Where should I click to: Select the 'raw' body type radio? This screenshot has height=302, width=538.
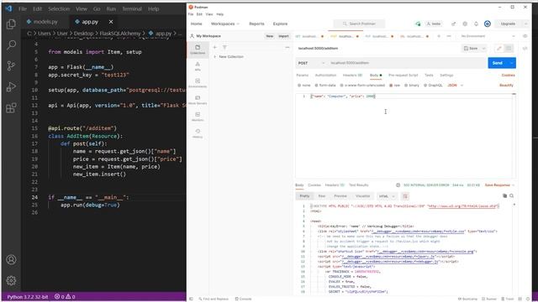pyautogui.click(x=391, y=86)
